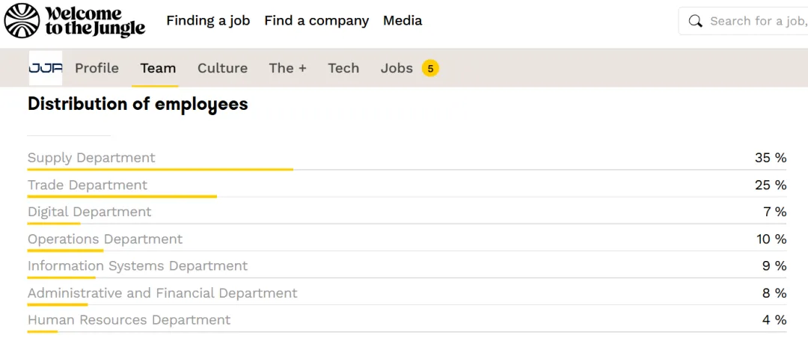Image resolution: width=808 pixels, height=347 pixels.
Task: Click the Welcome to the Jungle logo
Action: (75, 21)
